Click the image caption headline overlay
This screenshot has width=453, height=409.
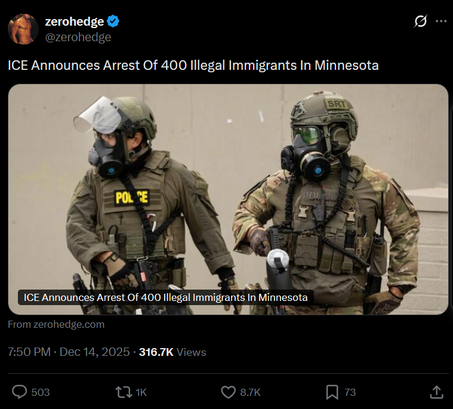pyautogui.click(x=165, y=297)
